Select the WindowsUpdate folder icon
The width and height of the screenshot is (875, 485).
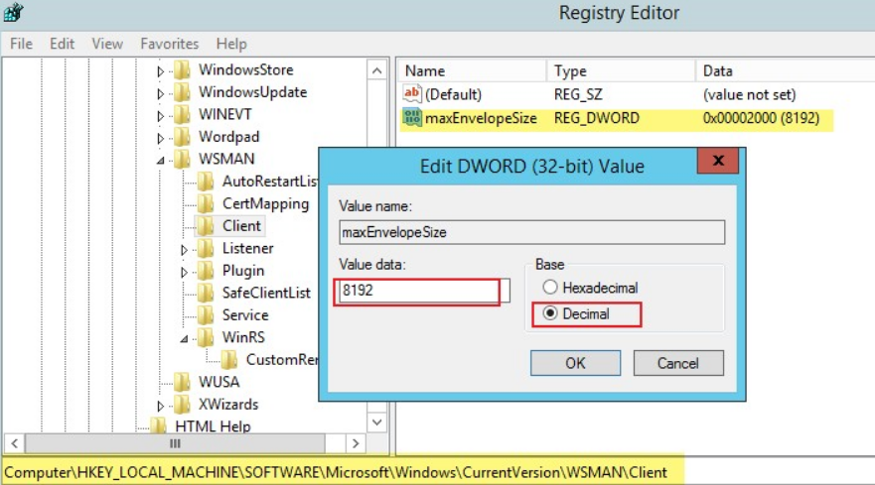pos(182,92)
